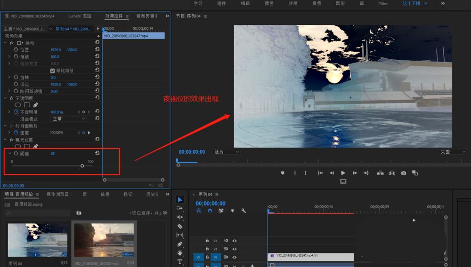Image resolution: width=471 pixels, height=267 pixels.
Task: Click the Extract button
Action: [x=392, y=173]
